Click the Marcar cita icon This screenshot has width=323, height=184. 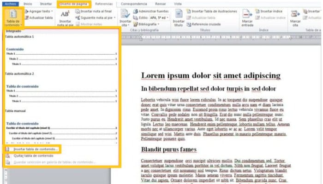pyautogui.click(x=295, y=14)
